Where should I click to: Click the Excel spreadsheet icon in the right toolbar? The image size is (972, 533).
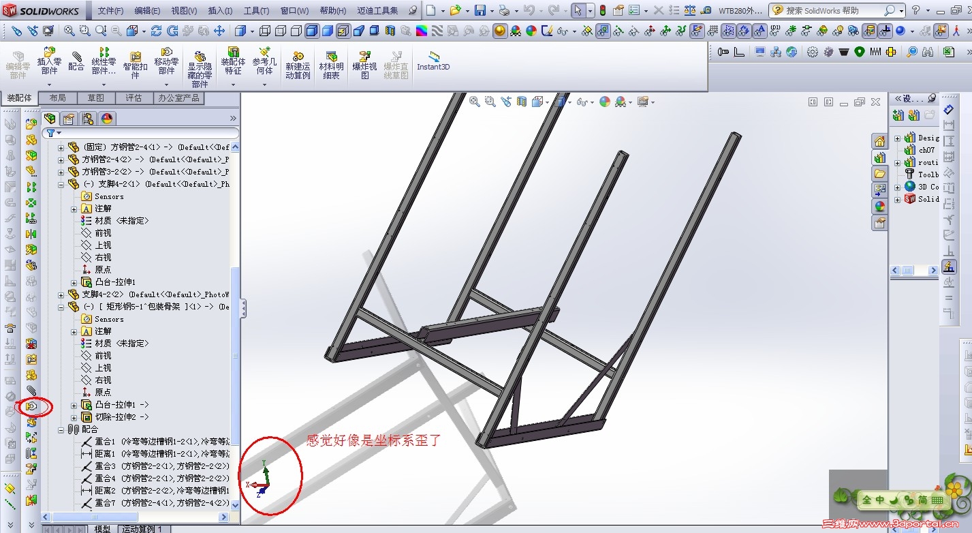(x=948, y=52)
